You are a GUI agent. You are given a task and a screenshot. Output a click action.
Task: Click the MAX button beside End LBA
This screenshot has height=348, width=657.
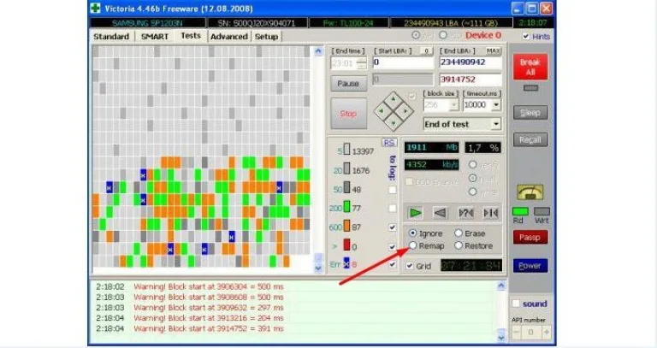point(493,50)
